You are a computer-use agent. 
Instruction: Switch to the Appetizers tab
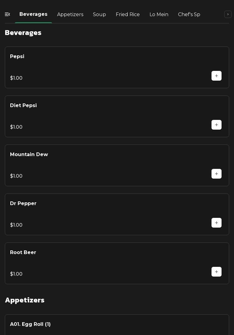70,15
